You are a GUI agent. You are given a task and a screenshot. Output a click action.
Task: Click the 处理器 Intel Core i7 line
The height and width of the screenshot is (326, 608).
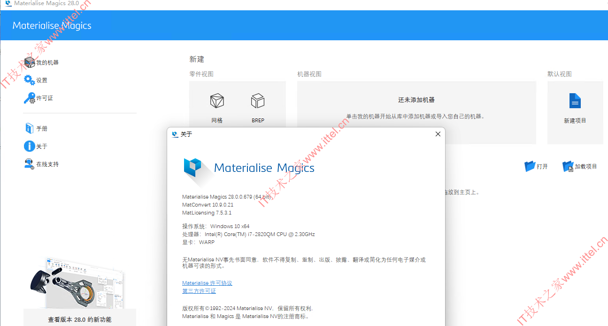pos(248,234)
